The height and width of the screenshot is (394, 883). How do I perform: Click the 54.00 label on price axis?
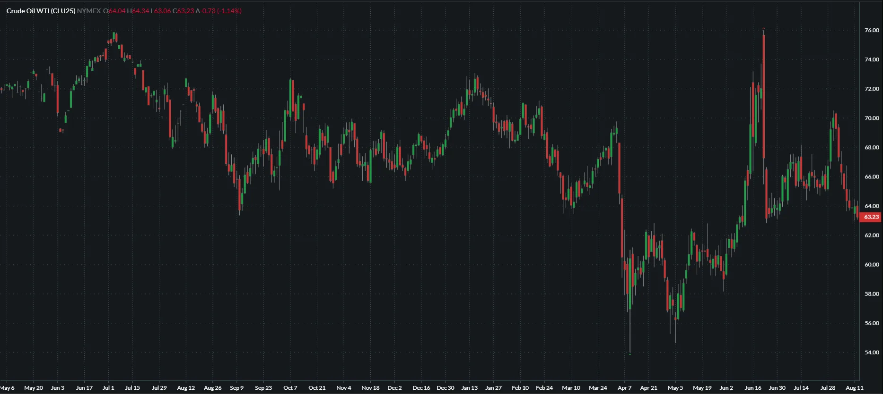click(x=871, y=352)
